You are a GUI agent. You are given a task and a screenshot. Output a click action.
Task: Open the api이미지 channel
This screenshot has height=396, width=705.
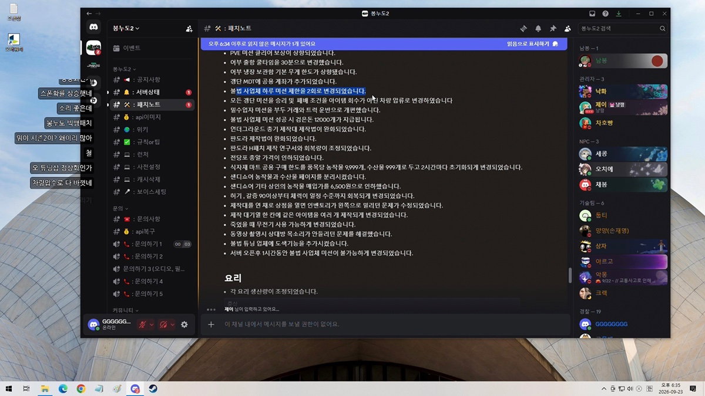pos(152,117)
